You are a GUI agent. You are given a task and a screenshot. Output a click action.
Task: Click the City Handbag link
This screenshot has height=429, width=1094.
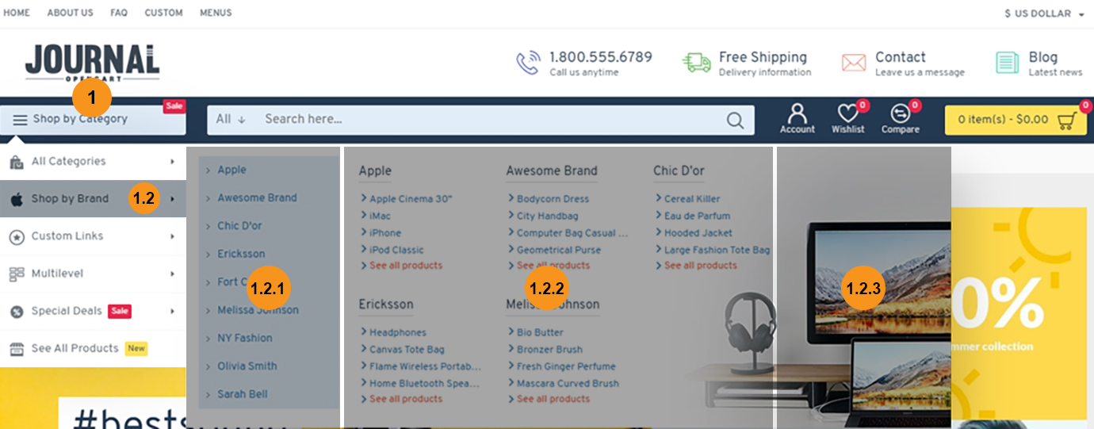click(547, 216)
